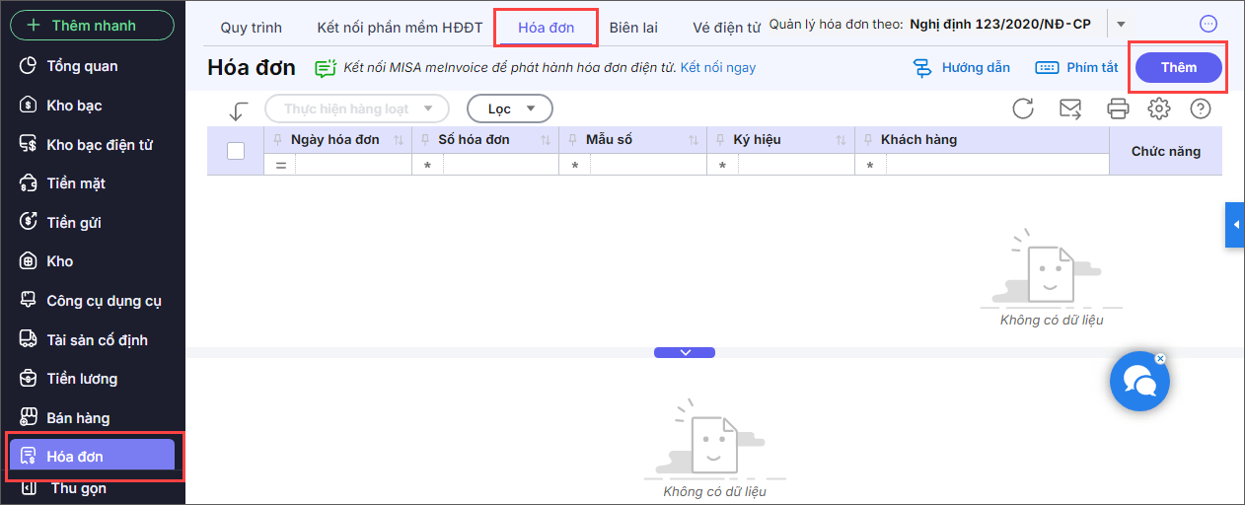Open the chat support bubble

[x=1139, y=381]
